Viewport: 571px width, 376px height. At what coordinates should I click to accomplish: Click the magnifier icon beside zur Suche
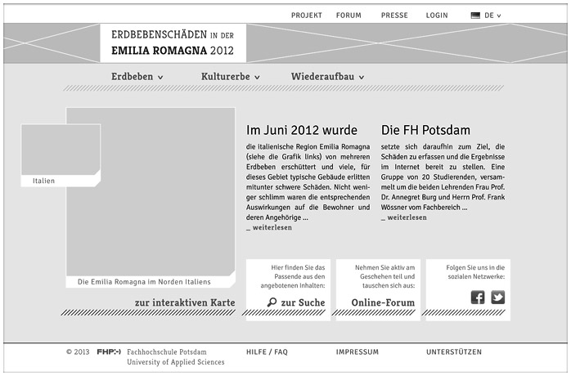pos(272,302)
